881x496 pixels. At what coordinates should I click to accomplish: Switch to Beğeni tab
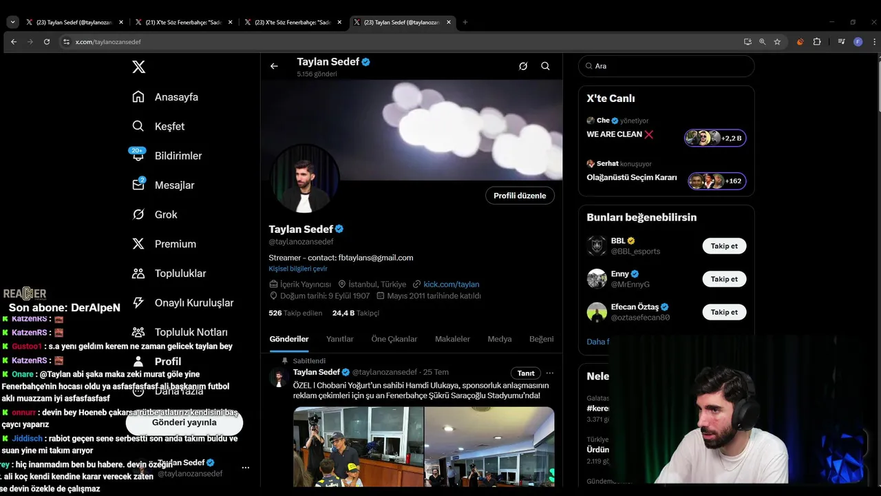point(541,339)
